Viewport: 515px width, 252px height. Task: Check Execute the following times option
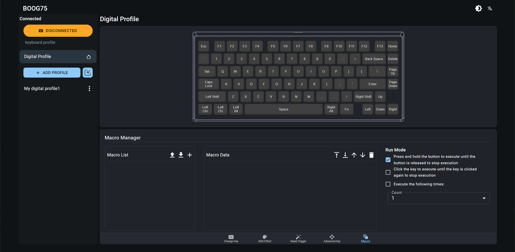[388, 184]
